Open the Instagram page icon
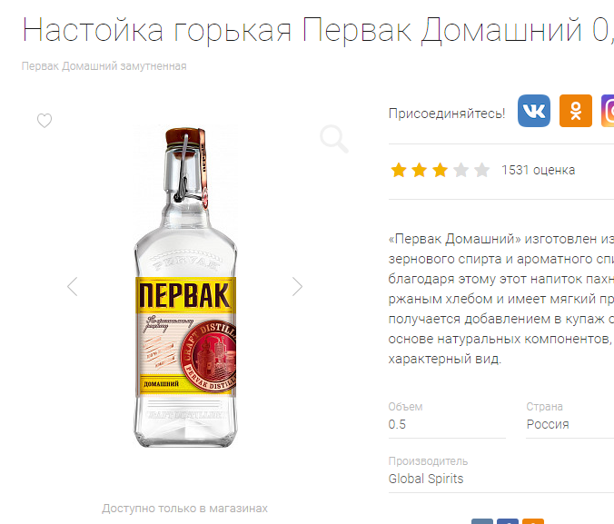The image size is (614, 524). (x=608, y=111)
